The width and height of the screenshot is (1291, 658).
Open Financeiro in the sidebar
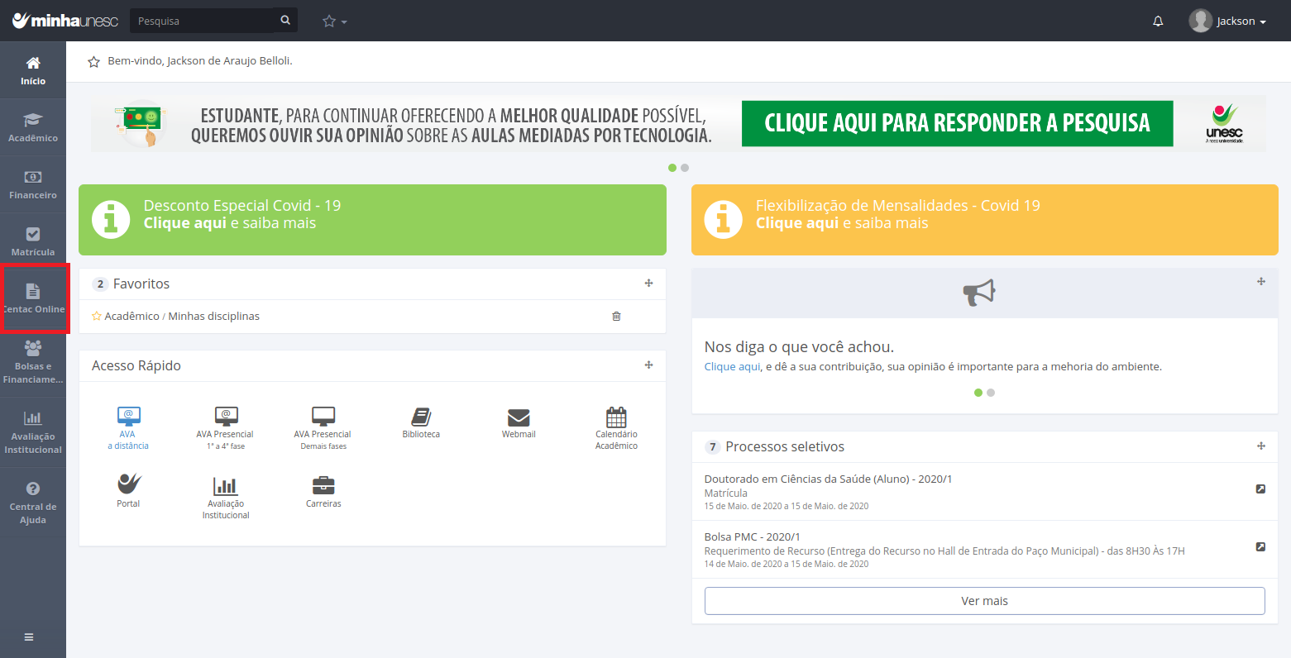tap(33, 184)
